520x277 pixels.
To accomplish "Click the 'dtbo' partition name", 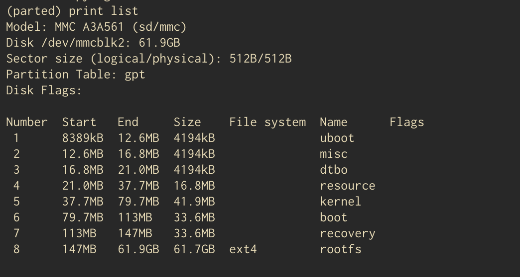I will click(x=333, y=170).
